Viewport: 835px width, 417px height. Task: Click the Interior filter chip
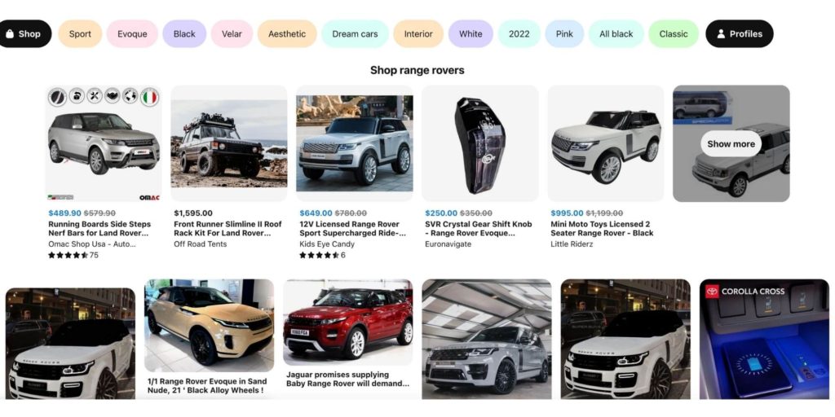(418, 34)
